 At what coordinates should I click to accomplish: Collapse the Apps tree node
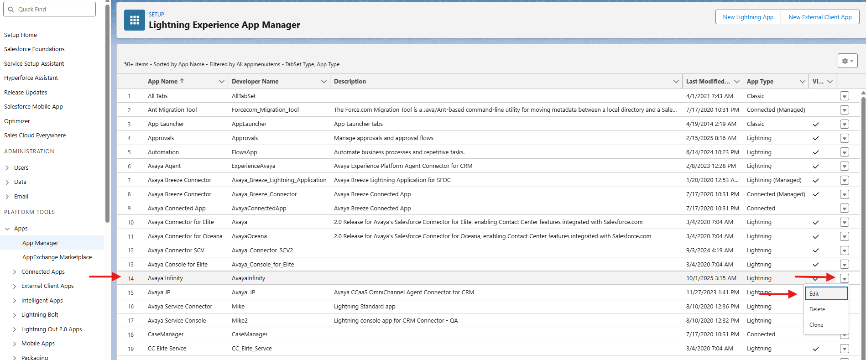pos(7,229)
